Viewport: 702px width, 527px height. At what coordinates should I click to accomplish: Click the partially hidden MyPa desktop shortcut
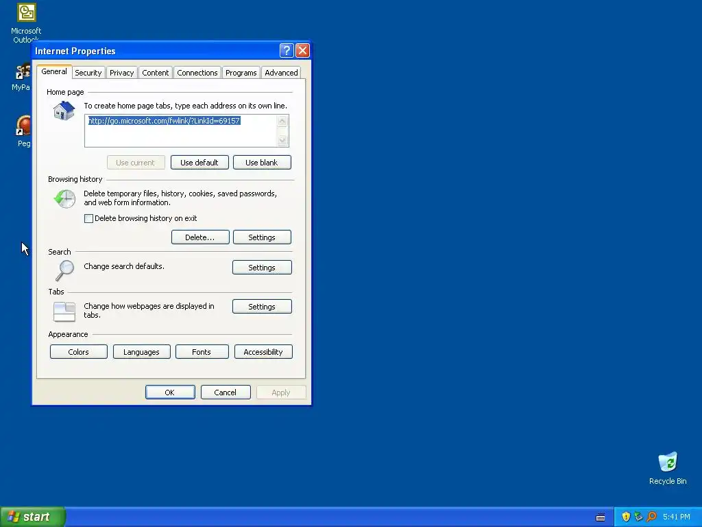click(x=21, y=77)
